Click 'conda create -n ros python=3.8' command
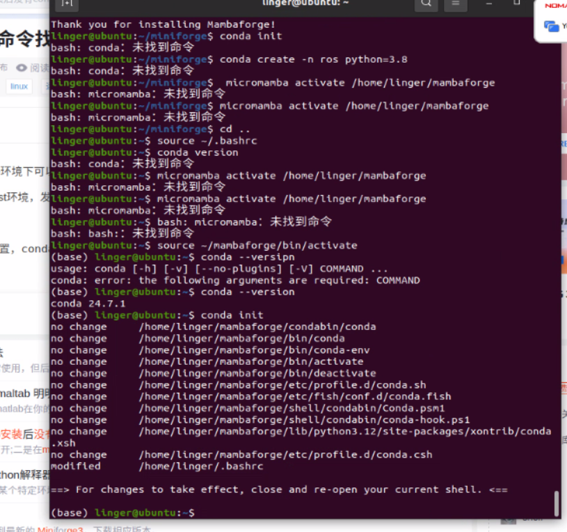The image size is (567, 532). [314, 59]
